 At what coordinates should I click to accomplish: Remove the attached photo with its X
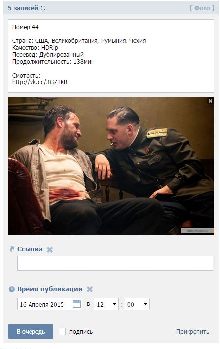coord(210,101)
